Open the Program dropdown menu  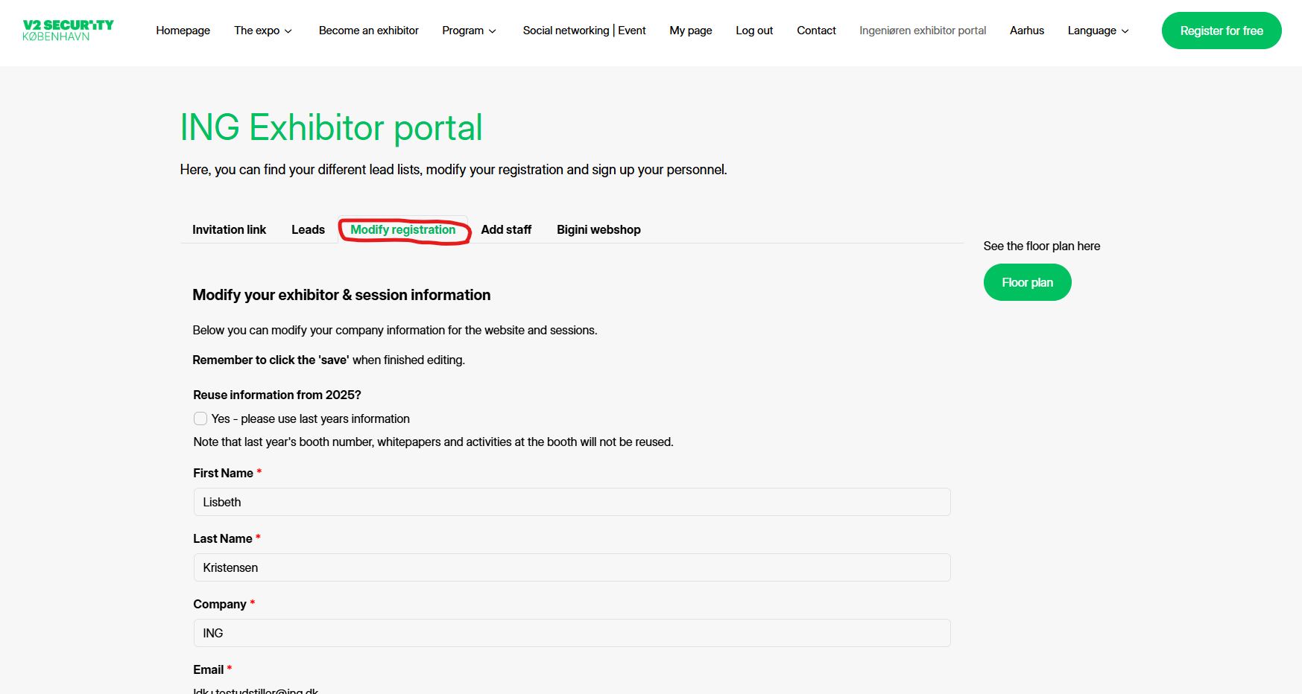[468, 31]
